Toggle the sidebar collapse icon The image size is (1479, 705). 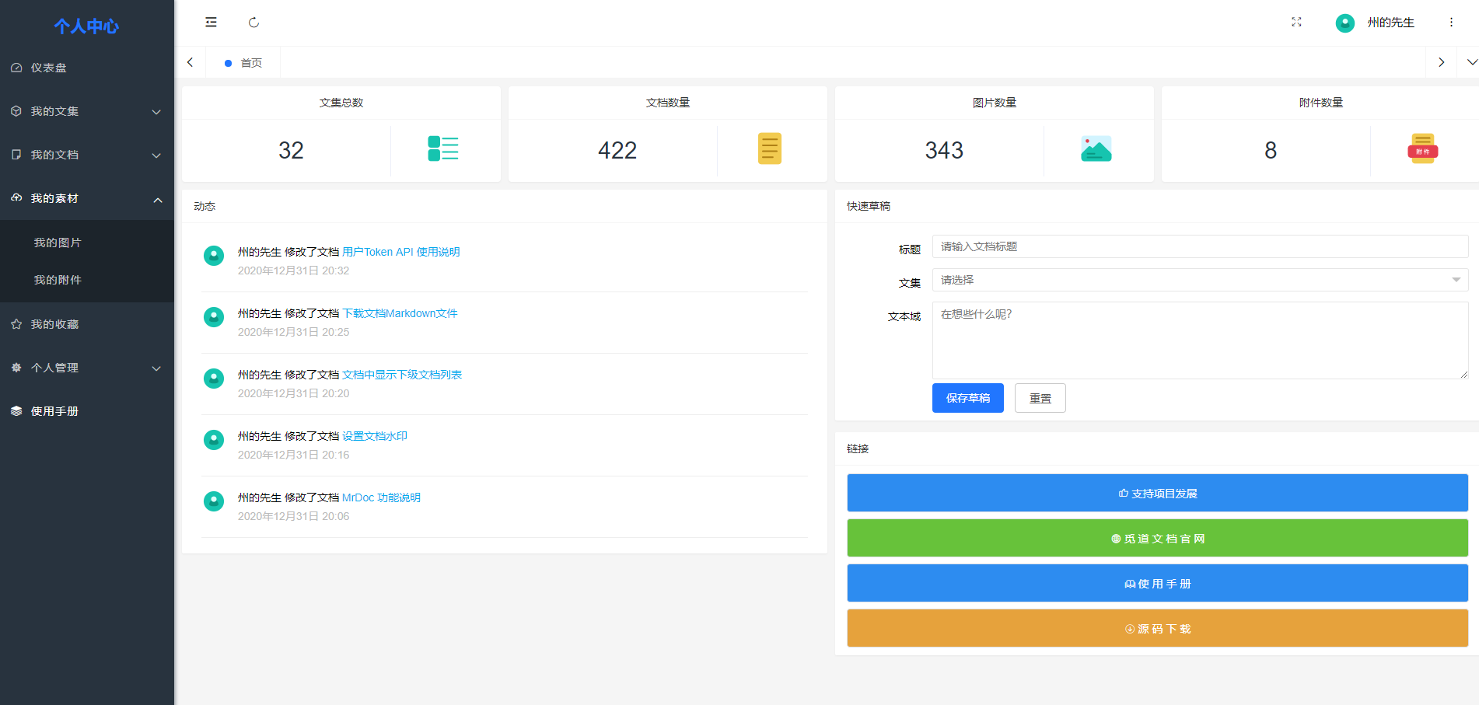point(211,23)
